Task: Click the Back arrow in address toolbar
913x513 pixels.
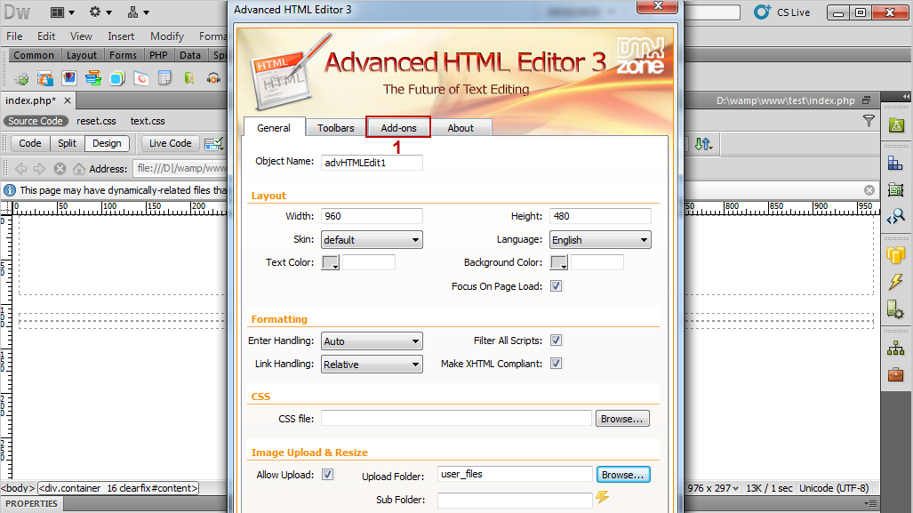Action: click(21, 169)
